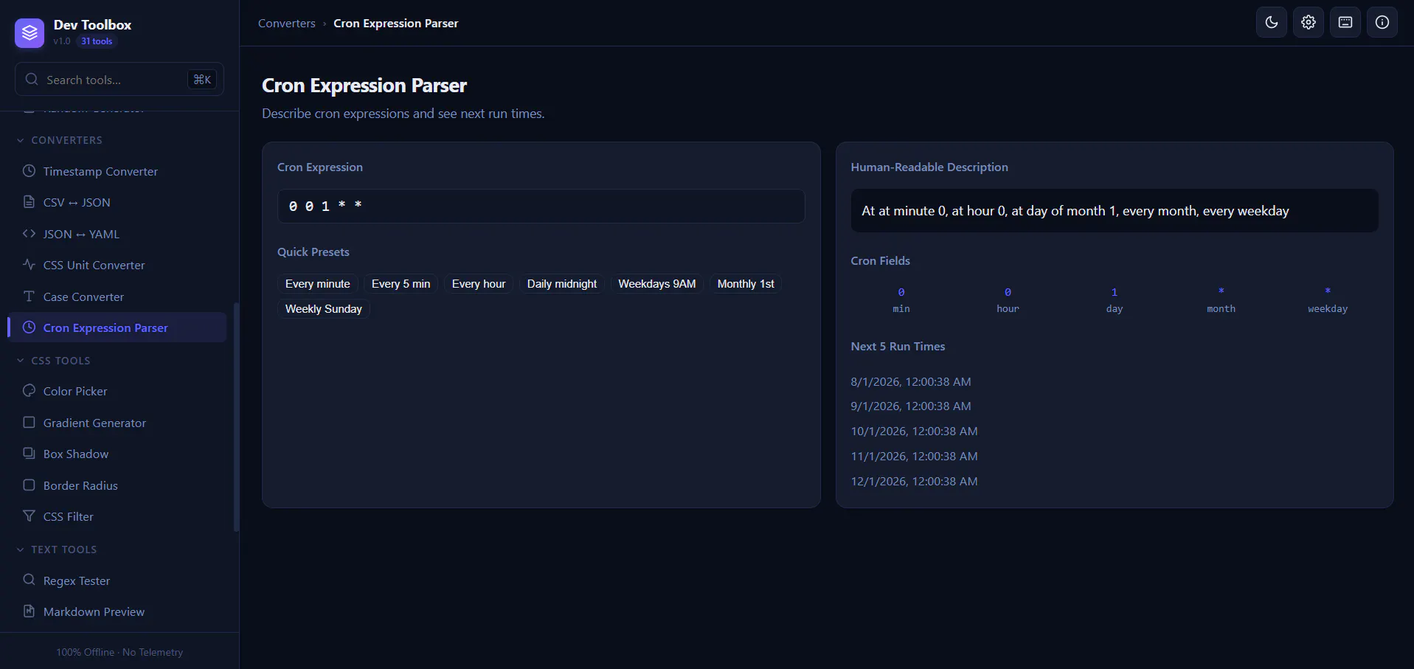This screenshot has width=1414, height=669.
Task: Click the Dev Toolbox logo icon
Action: (x=30, y=33)
